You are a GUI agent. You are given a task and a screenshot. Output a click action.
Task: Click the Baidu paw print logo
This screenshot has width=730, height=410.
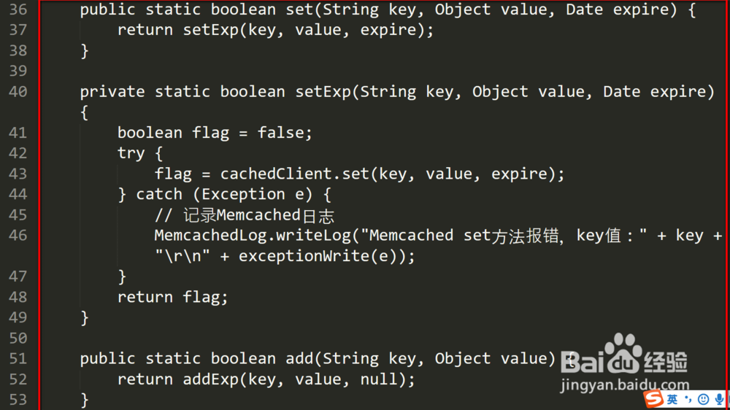[x=622, y=349]
